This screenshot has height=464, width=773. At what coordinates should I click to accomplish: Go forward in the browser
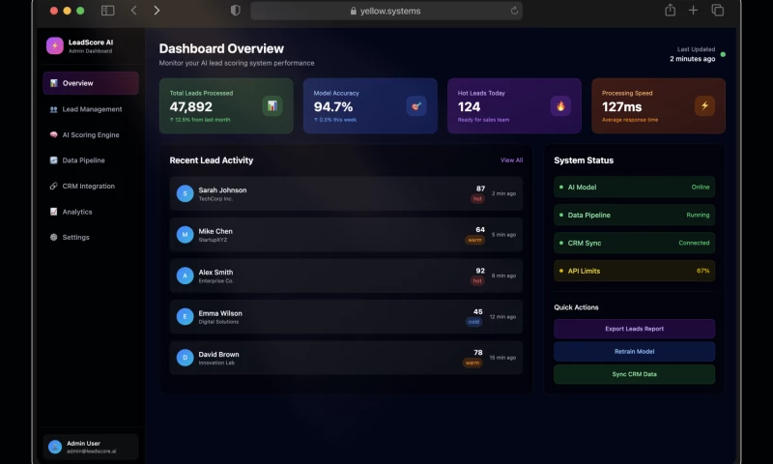click(x=157, y=11)
